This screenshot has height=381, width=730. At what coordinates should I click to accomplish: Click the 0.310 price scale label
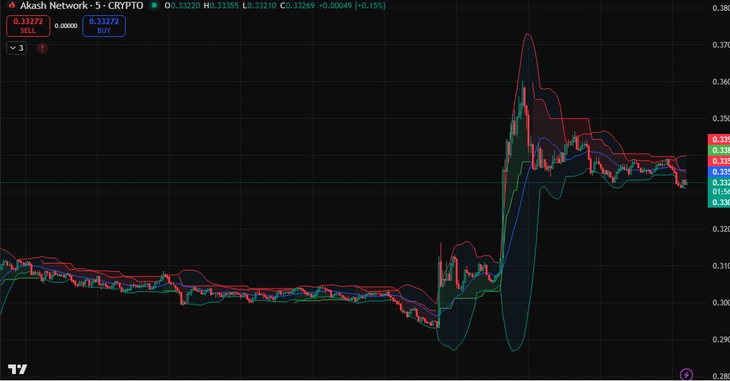(x=721, y=265)
